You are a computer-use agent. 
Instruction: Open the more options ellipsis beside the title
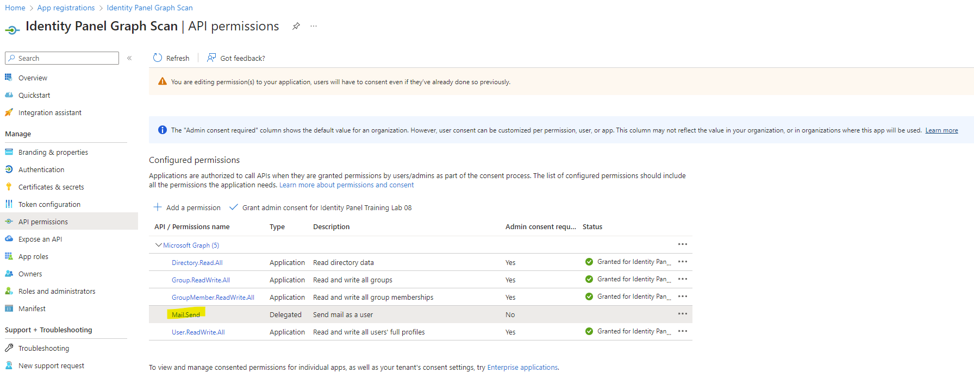(314, 26)
